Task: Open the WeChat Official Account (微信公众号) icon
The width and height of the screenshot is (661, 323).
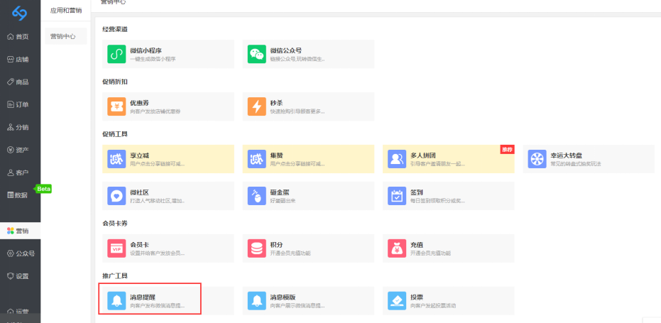Action: tap(256, 54)
